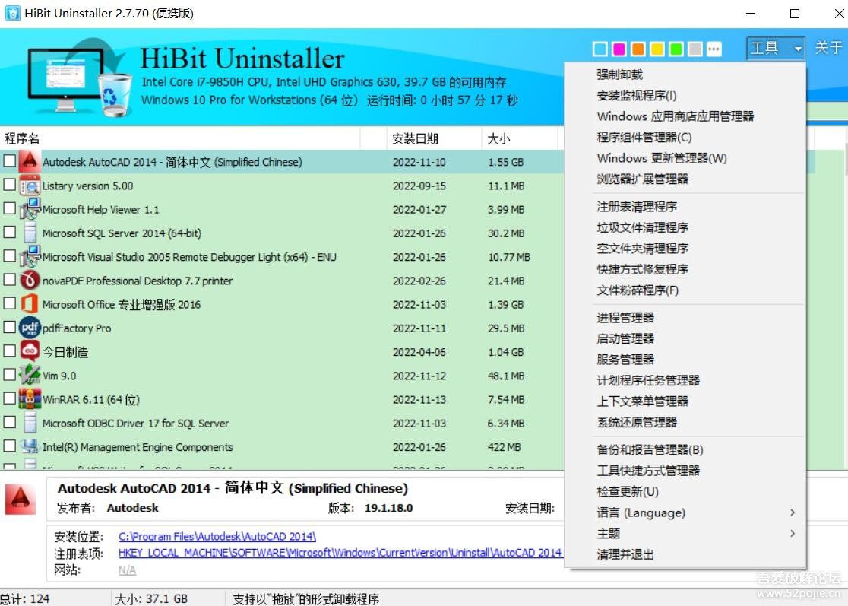
Task: Click the novaPDF Professional icon
Action: [x=29, y=281]
